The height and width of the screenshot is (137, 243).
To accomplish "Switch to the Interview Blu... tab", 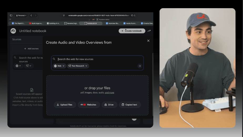I will 113,23.
